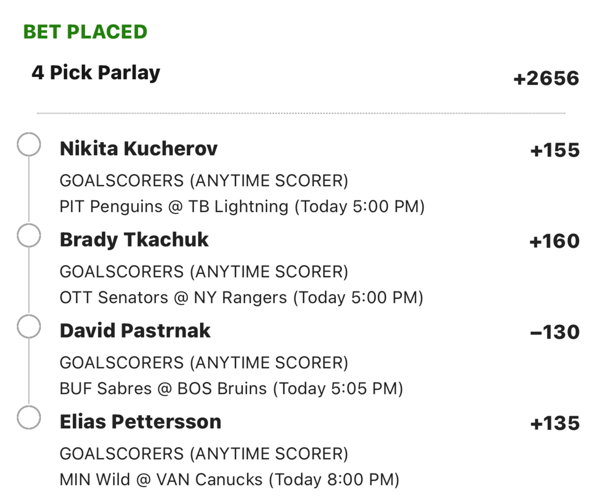The width and height of the screenshot is (603, 496).
Task: Open the Brady Tkachuk pick
Action: (134, 240)
